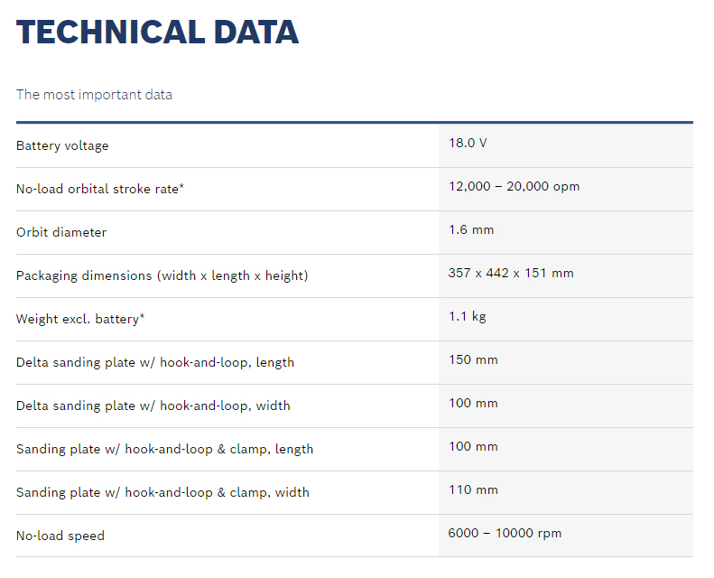Click the 1.1 kg value
This screenshot has height=578, width=714.
pyautogui.click(x=468, y=316)
